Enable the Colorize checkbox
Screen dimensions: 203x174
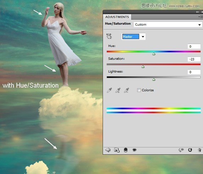click(x=139, y=90)
